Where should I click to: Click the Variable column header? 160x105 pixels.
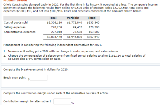pyautogui.click(x=73, y=18)
